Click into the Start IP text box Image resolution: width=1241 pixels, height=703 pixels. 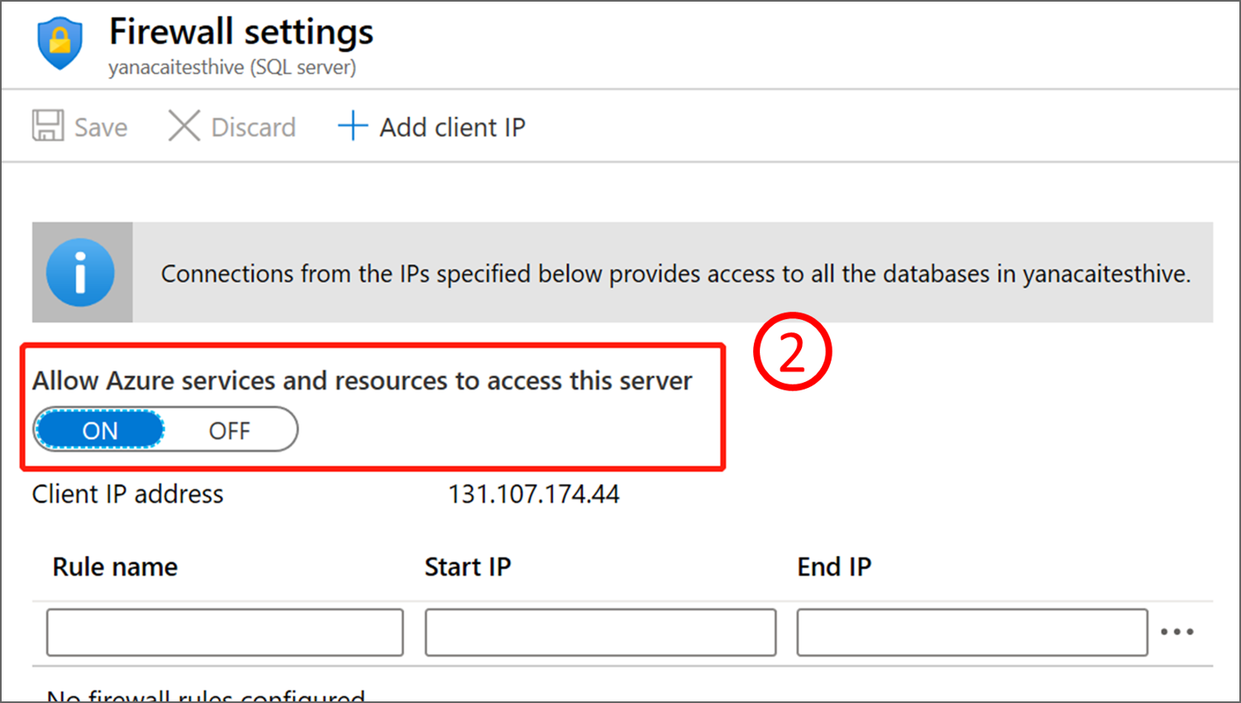[600, 633]
